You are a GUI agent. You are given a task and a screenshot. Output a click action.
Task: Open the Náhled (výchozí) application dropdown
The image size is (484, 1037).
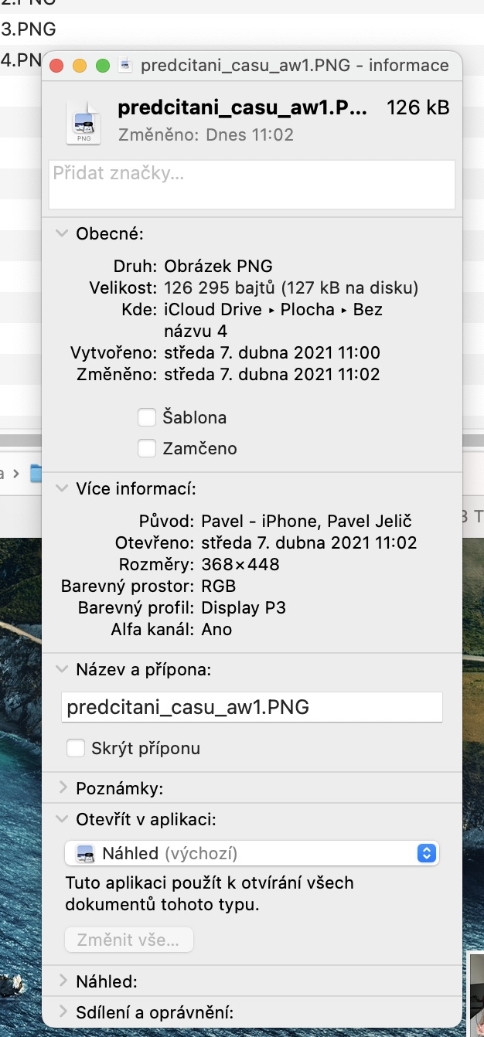tap(252, 854)
